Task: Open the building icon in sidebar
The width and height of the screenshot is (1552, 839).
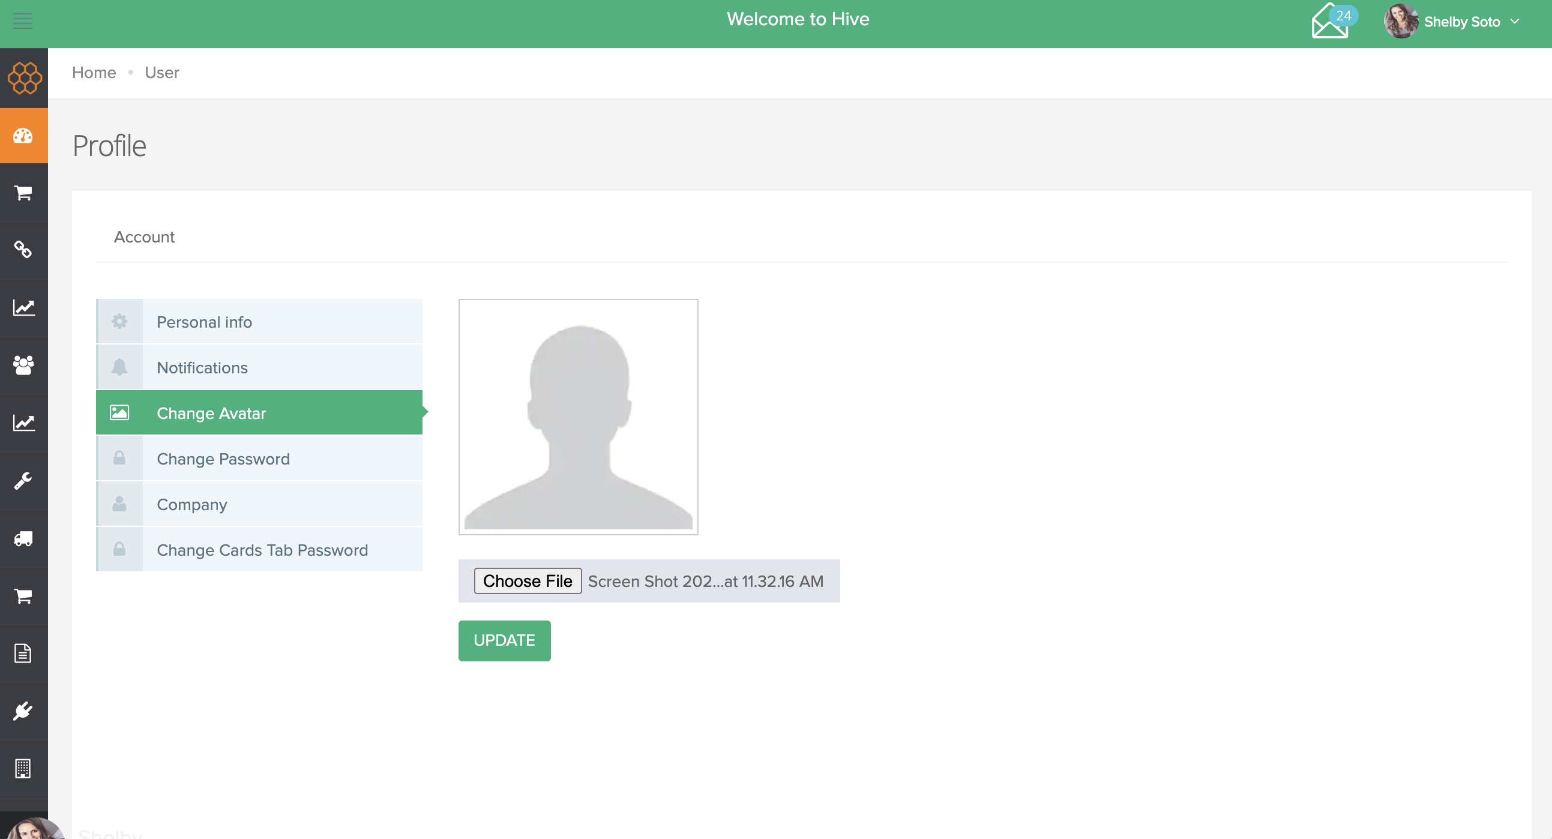Action: tap(23, 769)
